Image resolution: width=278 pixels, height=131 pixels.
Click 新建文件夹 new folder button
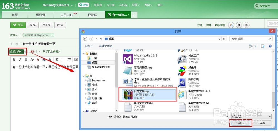(106, 46)
